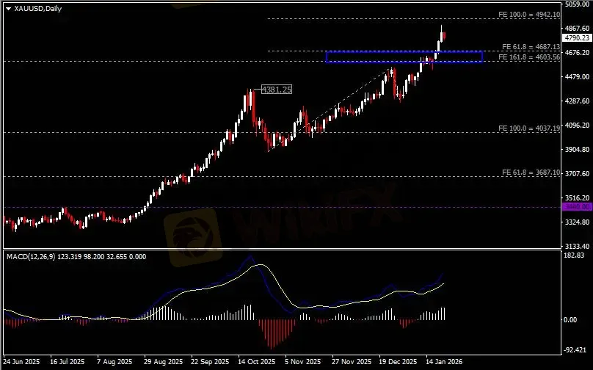The width and height of the screenshot is (593, 370).
Task: Click the 3516.20 price axis value
Action: point(577,198)
